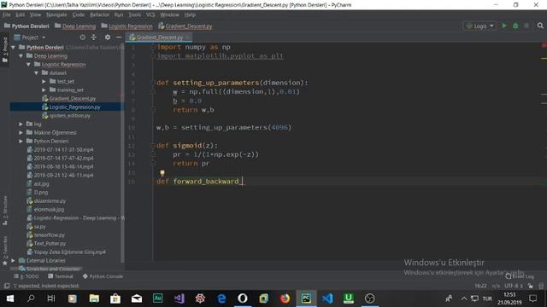Expand the test_set folder
Image resolution: width=547 pixels, height=307 pixels.
44,81
